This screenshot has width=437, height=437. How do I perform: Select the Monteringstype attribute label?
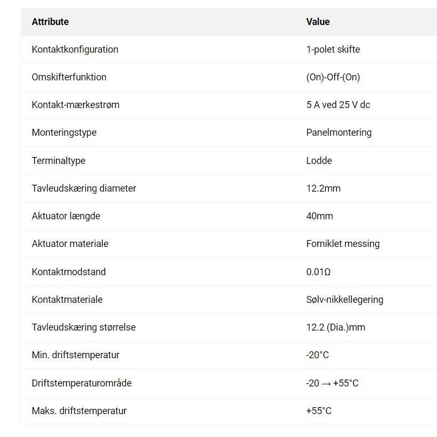tap(64, 133)
